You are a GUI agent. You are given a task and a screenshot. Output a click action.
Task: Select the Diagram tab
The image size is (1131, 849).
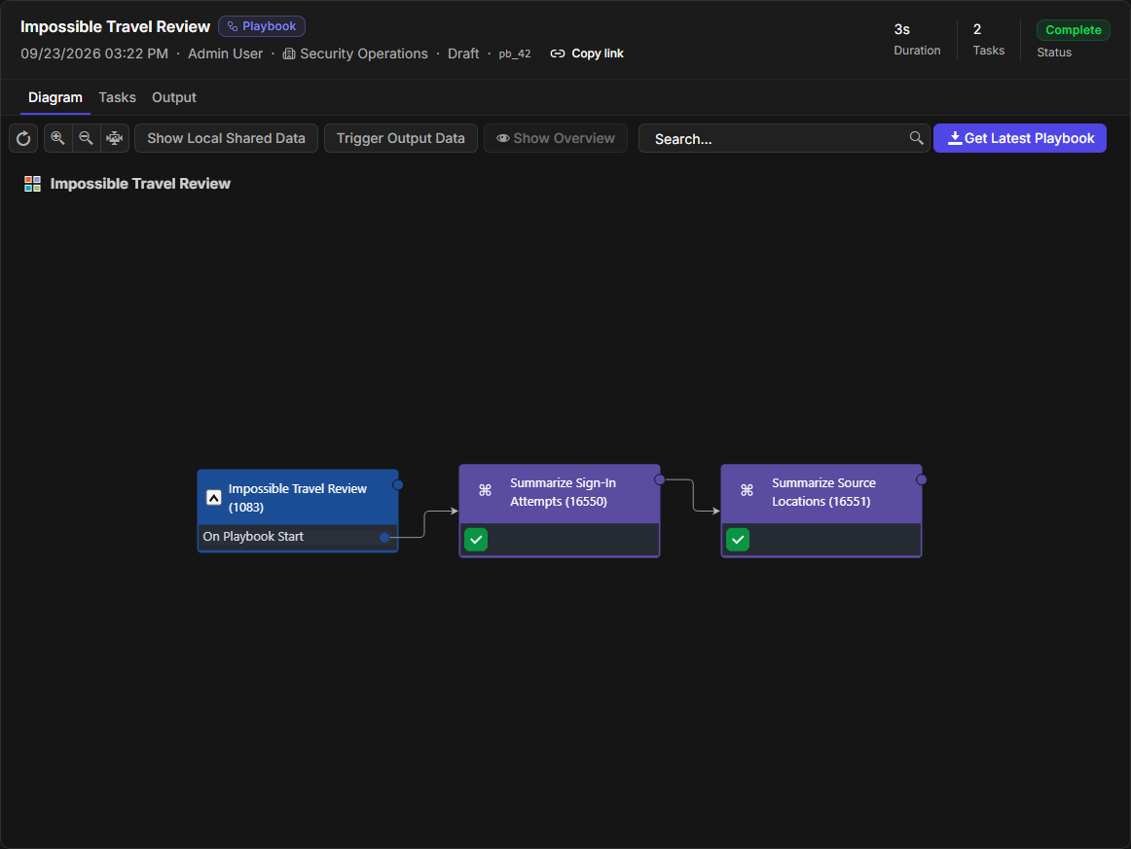coord(55,97)
